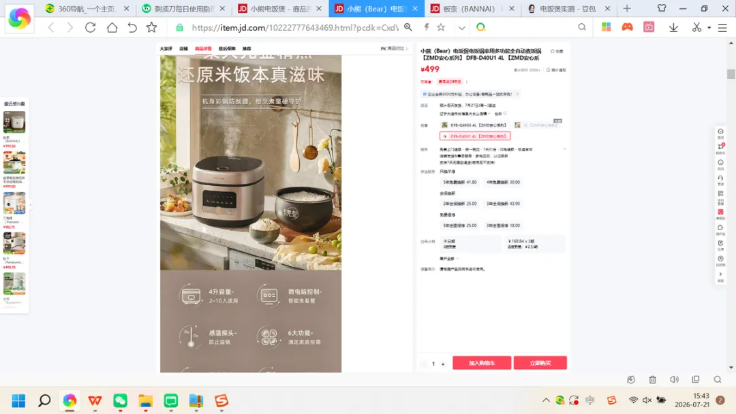Screen dimensions: 736x414
Task: Switch to 板奈 (BANNAI) browser tab
Action: coord(473,8)
